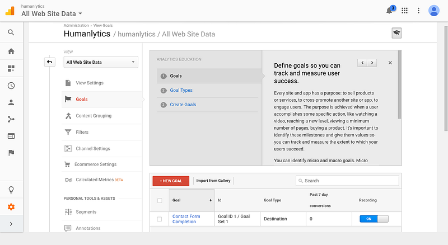Open Conversions flag icon in sidebar
This screenshot has width=448, height=245.
pos(11,153)
